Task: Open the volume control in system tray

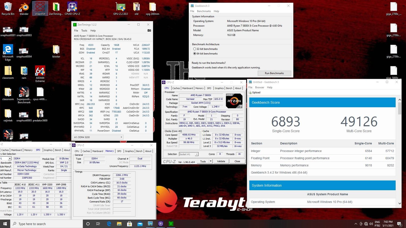Action: point(371,224)
